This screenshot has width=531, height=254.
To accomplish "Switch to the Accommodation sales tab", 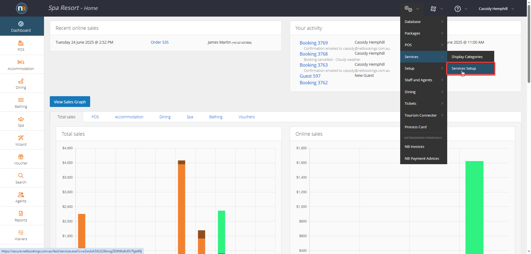I will (129, 117).
